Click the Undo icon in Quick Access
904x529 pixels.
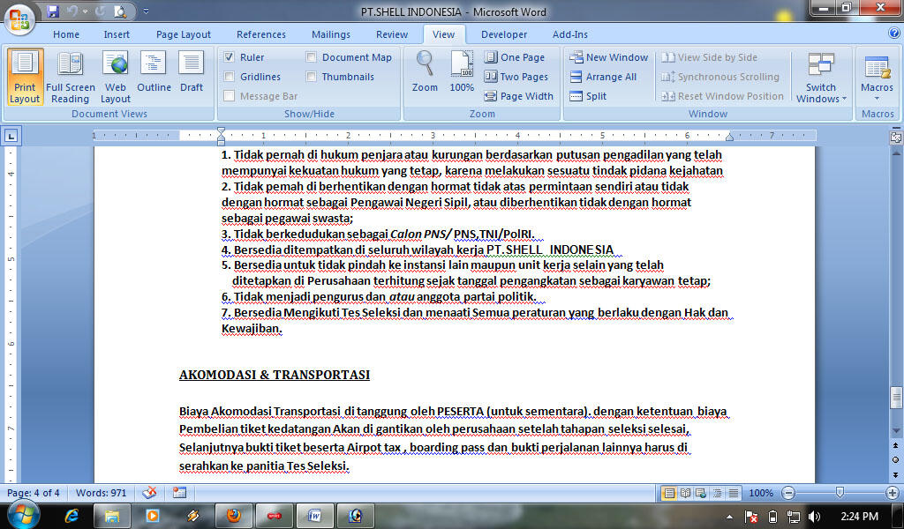click(x=72, y=11)
